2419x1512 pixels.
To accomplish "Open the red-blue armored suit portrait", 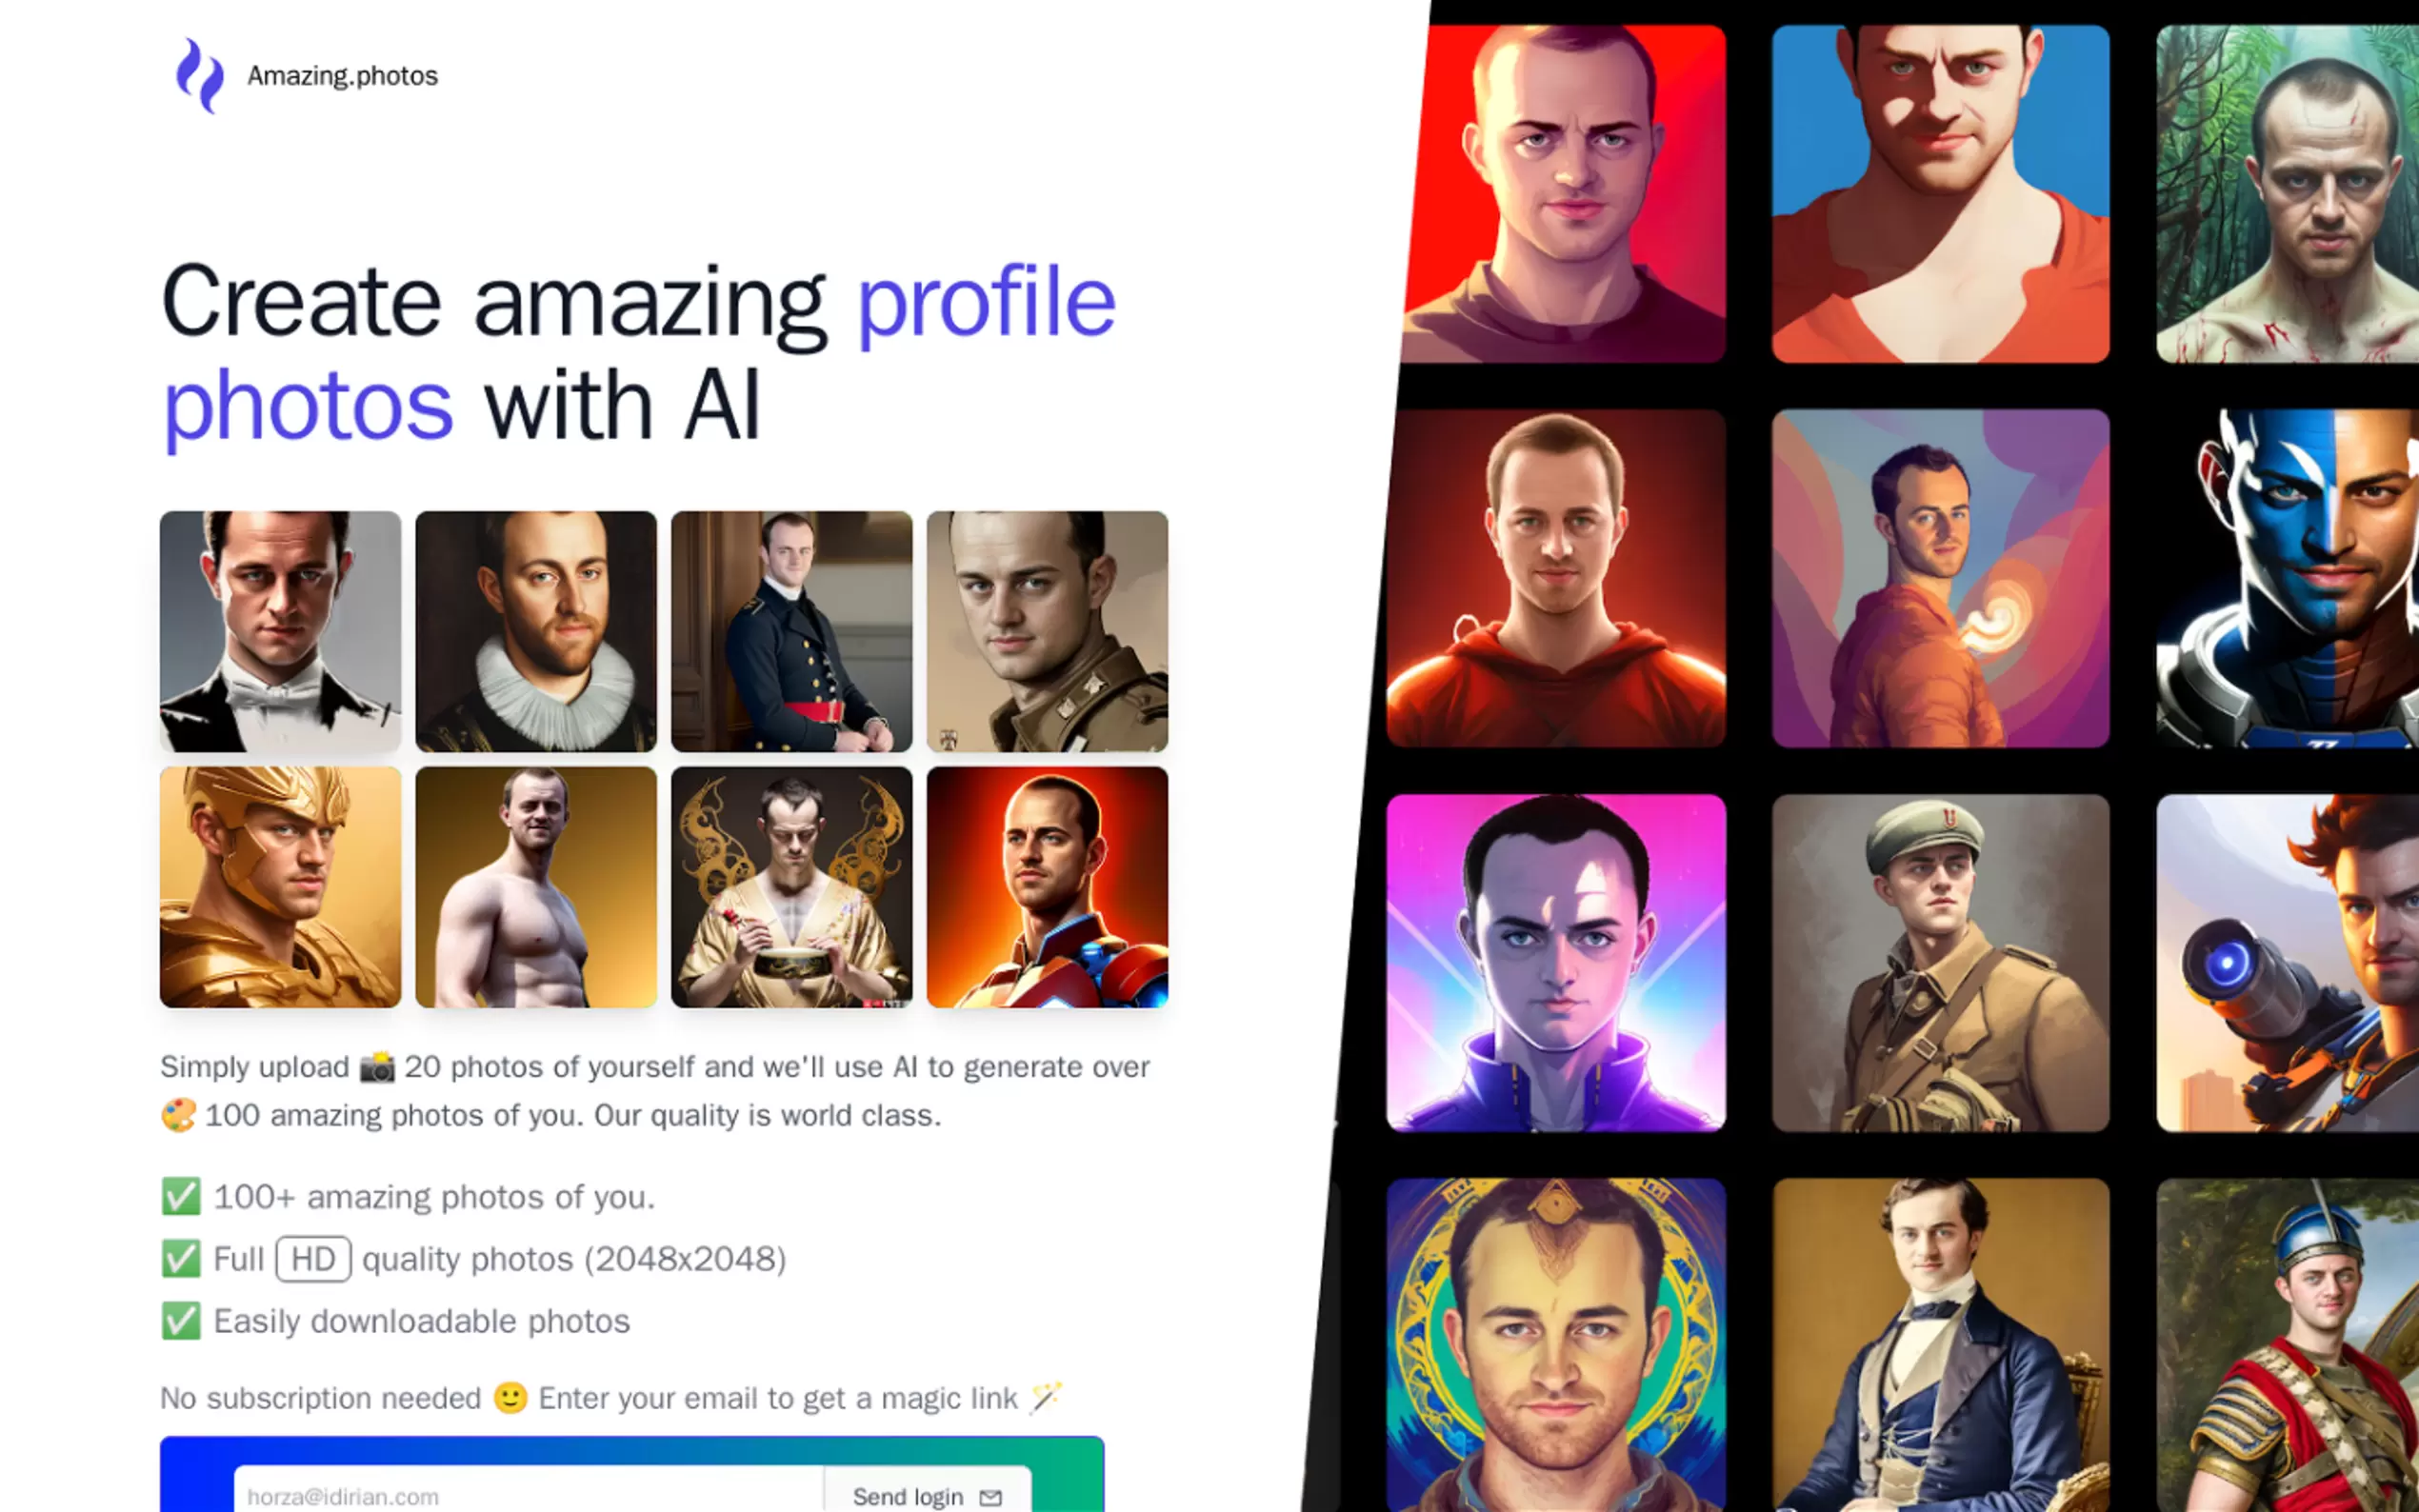I will [x=1047, y=887].
